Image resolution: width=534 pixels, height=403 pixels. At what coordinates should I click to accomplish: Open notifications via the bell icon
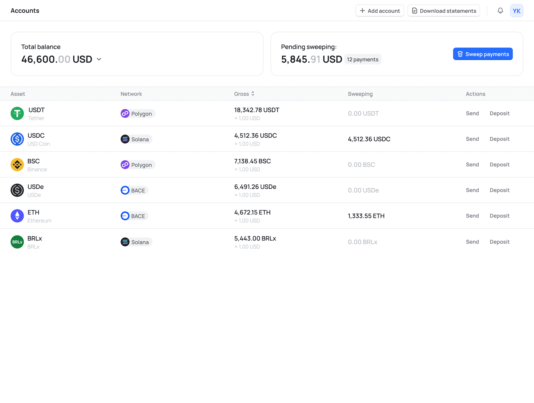coord(500,11)
